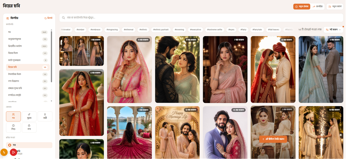
Task: Click the orange create-this-style button on collage card
Action: coord(273,139)
